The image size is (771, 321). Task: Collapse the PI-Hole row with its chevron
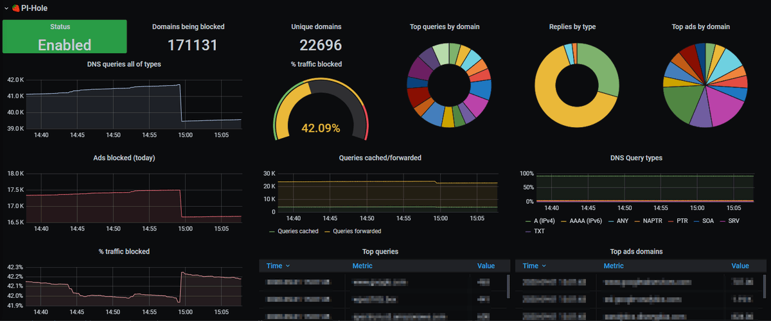tap(6, 8)
